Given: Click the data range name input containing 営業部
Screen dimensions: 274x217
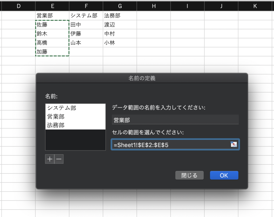Looking at the screenshot, I should click(175, 120).
